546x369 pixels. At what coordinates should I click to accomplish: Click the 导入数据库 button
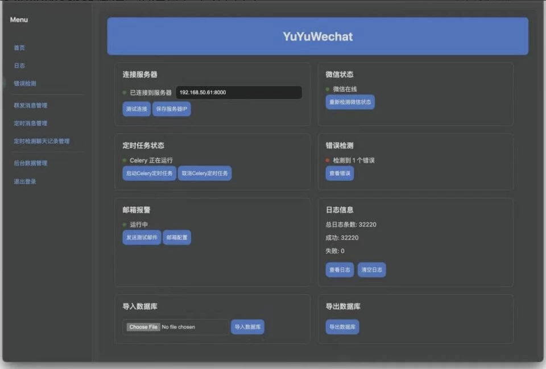pos(247,327)
